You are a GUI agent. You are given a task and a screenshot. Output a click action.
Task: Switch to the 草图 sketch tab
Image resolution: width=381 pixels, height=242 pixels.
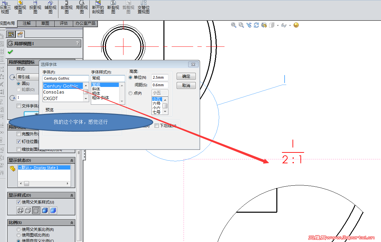[45, 23]
